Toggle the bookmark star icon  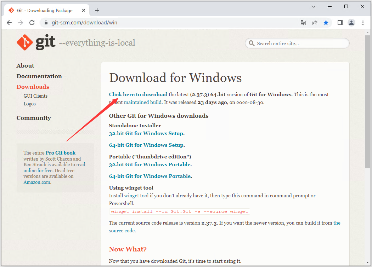pos(326,23)
